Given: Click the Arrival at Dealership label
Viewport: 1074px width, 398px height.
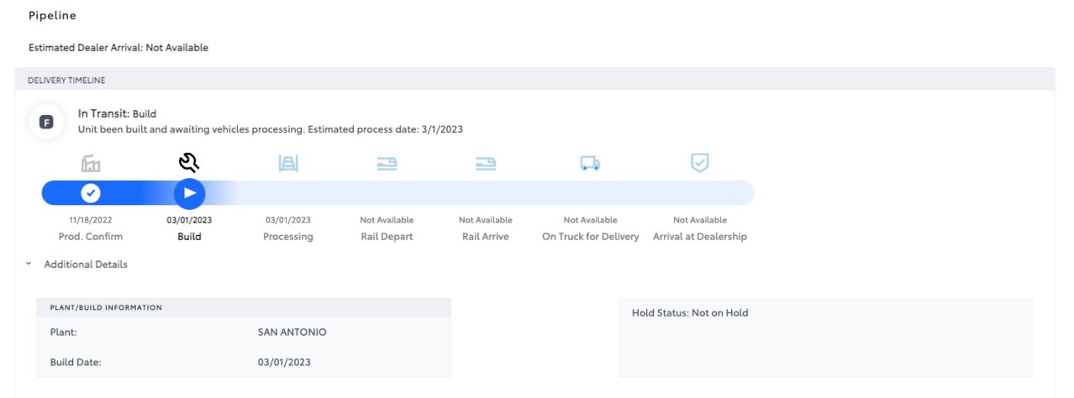Looking at the screenshot, I should pyautogui.click(x=700, y=237).
